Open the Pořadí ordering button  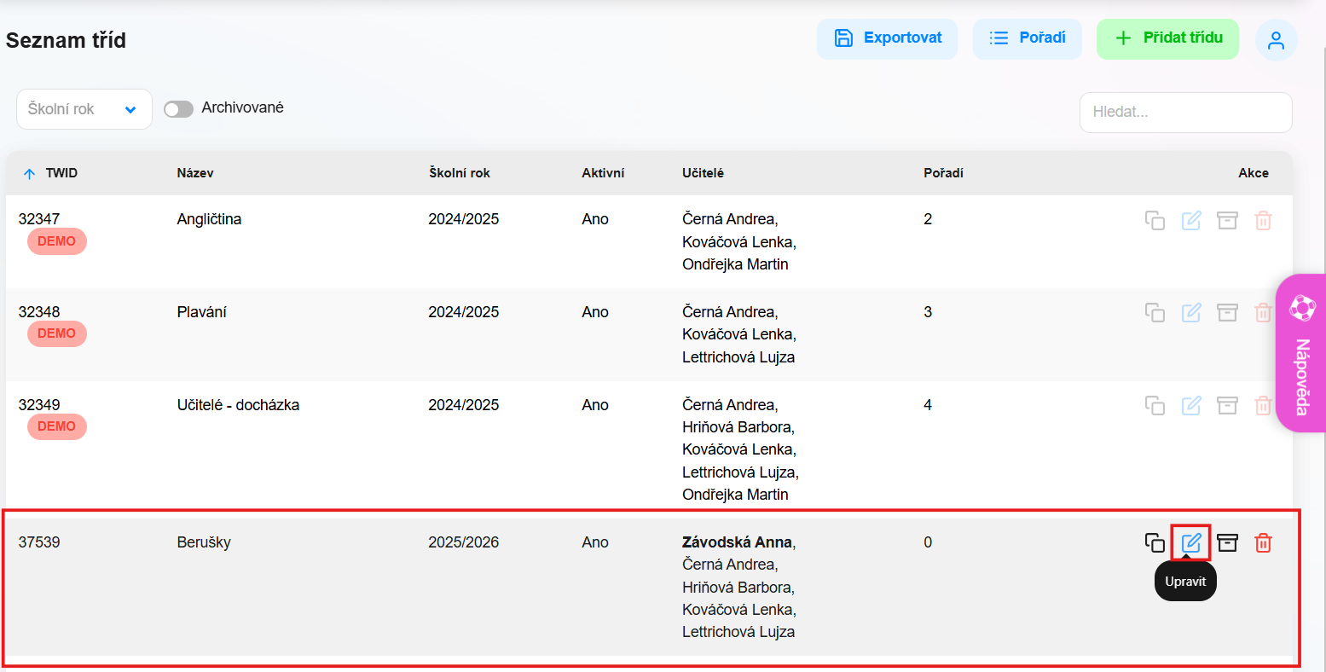1027,38
